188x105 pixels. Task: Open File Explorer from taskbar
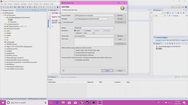coord(63,102)
